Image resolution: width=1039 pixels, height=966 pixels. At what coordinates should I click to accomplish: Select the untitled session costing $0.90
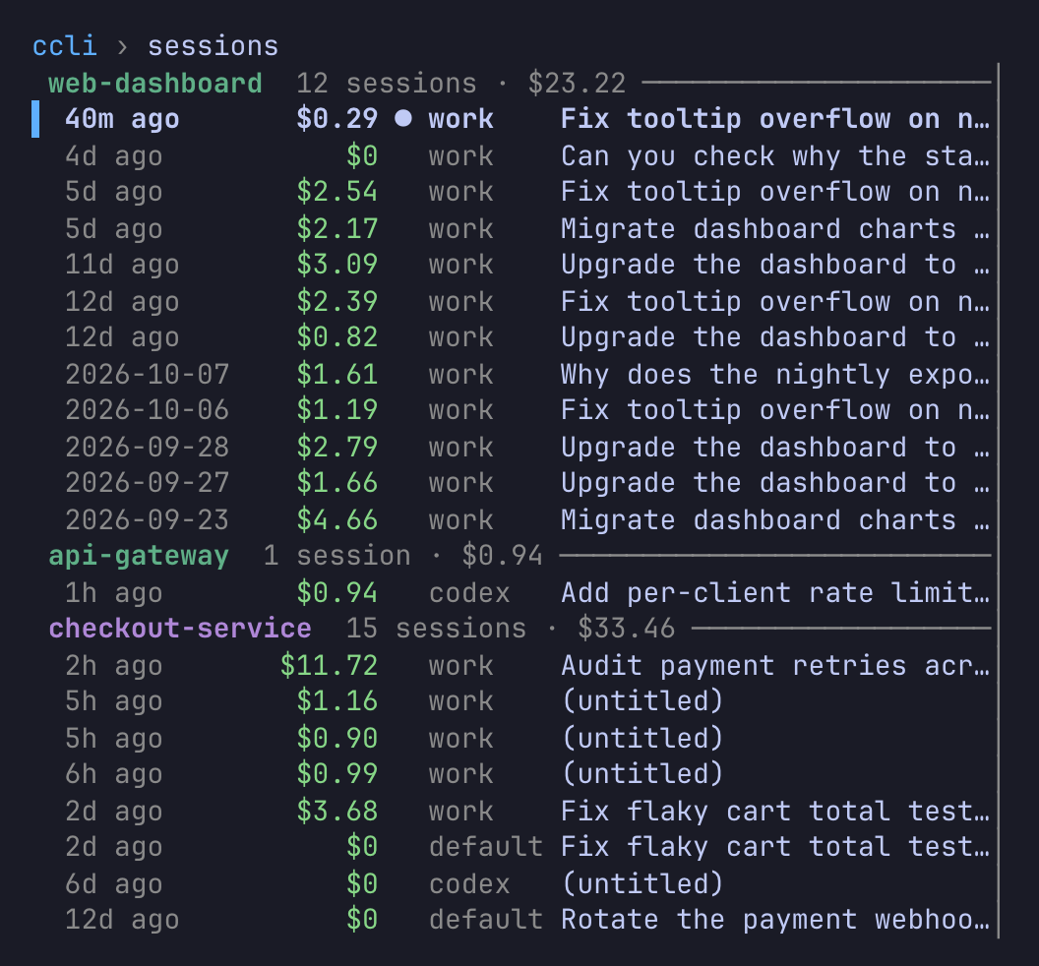[x=511, y=738]
